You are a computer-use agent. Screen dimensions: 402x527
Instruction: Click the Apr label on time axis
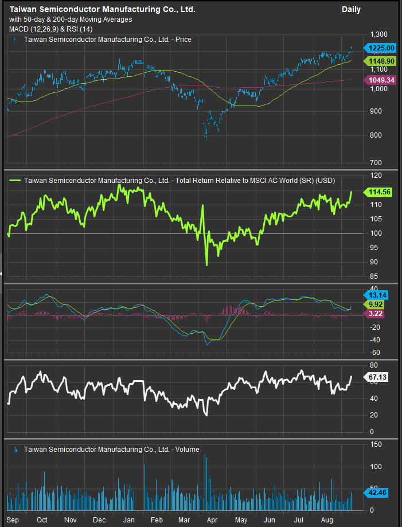pos(212,520)
